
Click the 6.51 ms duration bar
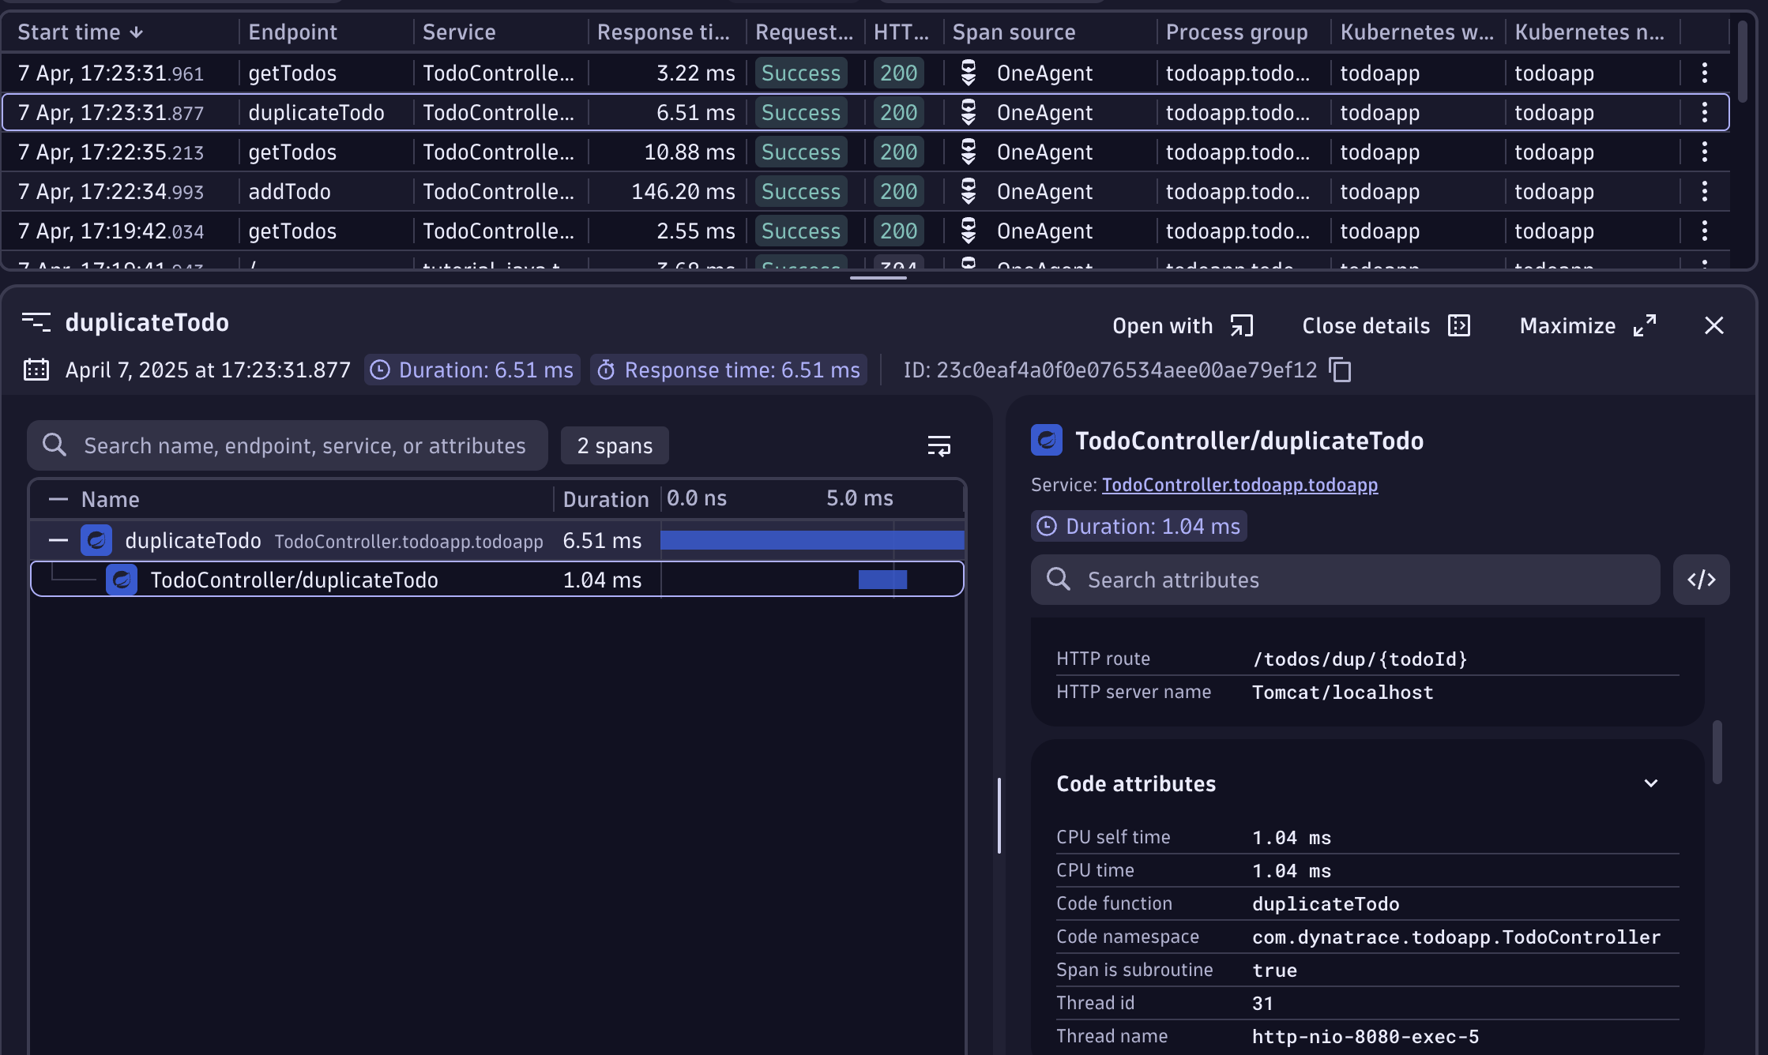811,540
